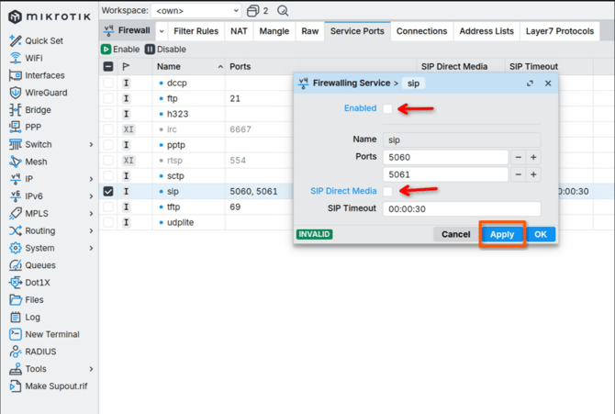The height and width of the screenshot is (414, 615).
Task: Click the Enable play icon in toolbar
Action: click(x=106, y=49)
